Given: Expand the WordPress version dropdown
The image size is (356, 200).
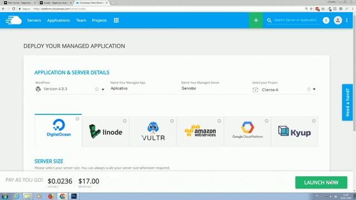Looking at the screenshot, I should click(103, 89).
